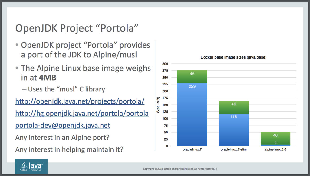Click the Java Oracle logo
310x176 pixels.
point(31,166)
